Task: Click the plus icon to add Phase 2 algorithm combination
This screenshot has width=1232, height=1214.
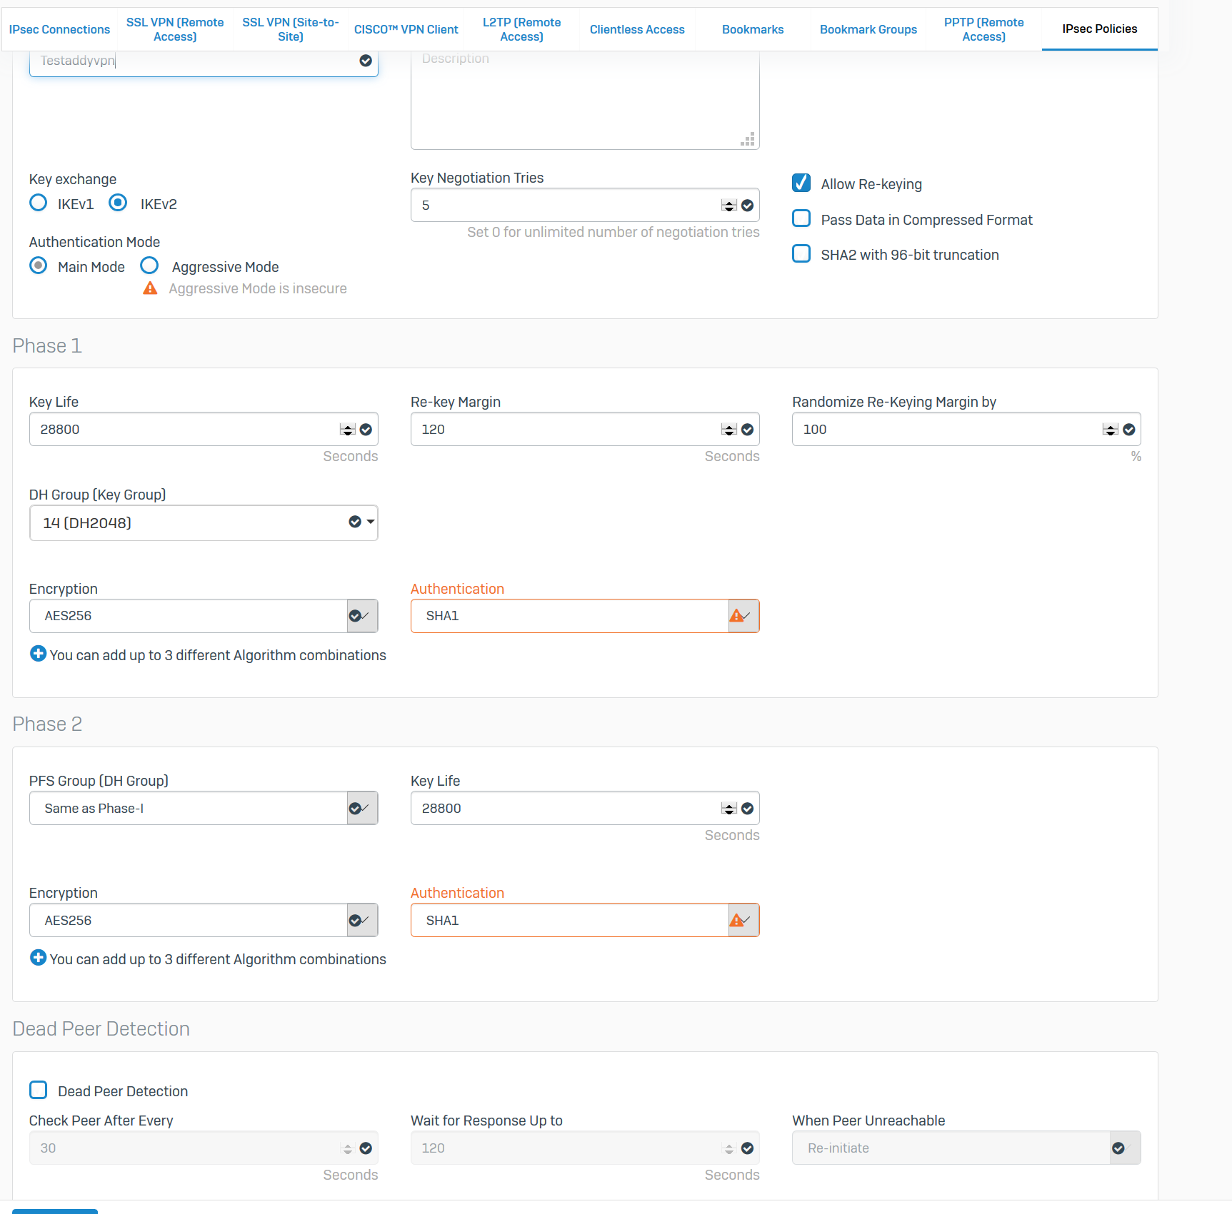Action: click(x=39, y=958)
